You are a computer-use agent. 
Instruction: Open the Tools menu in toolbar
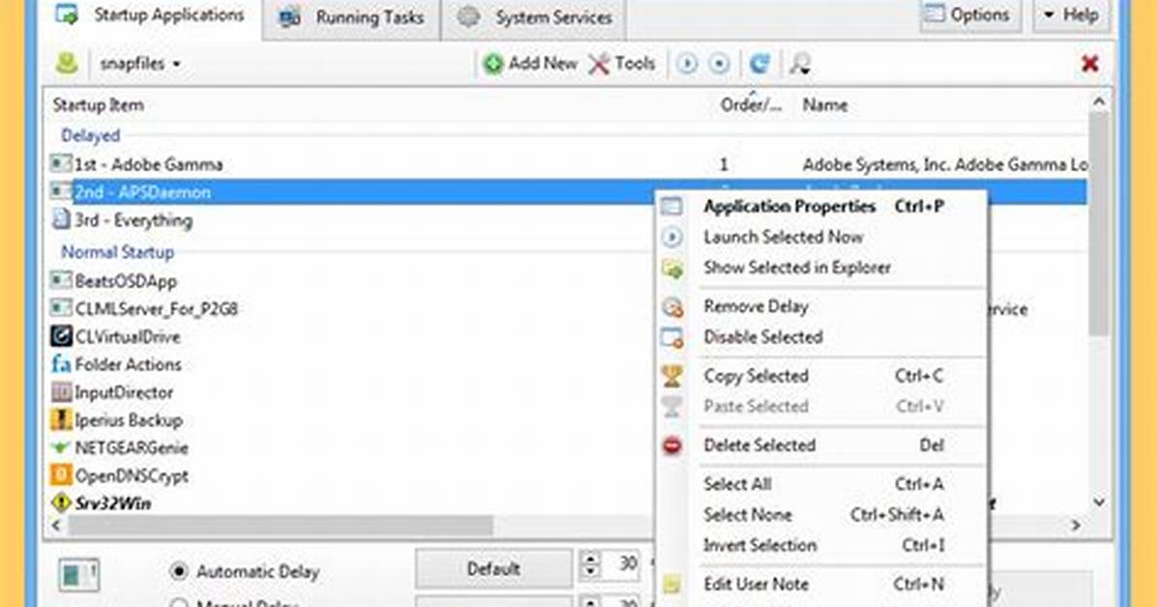[x=622, y=64]
